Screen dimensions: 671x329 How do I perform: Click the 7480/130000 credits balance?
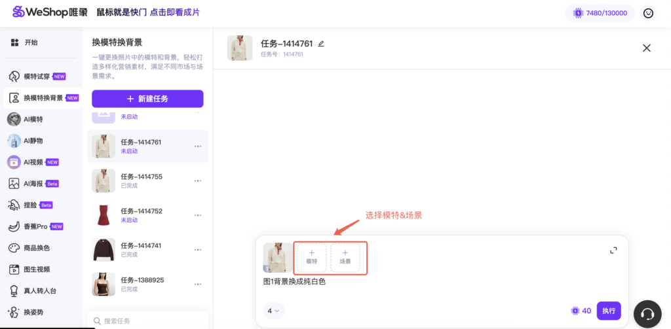[600, 13]
